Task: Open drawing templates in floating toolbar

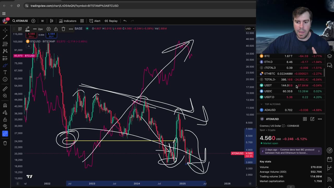Action: click(x=20, y=29)
